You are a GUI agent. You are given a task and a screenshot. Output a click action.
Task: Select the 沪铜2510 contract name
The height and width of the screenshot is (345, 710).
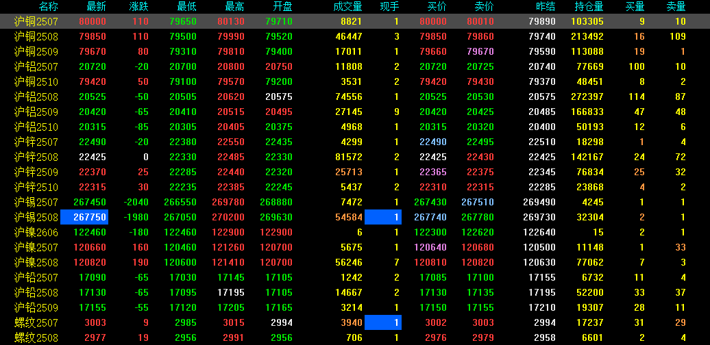pyautogui.click(x=36, y=82)
